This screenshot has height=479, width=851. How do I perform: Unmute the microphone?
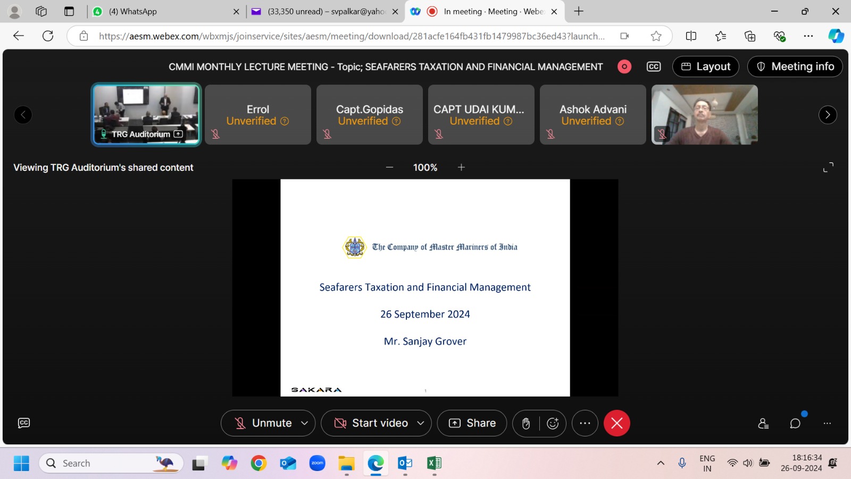[x=263, y=423]
